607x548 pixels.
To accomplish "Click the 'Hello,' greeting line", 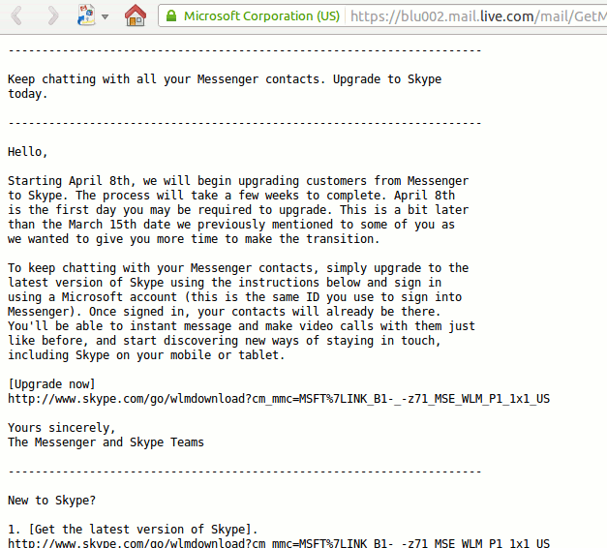I will click(x=28, y=151).
